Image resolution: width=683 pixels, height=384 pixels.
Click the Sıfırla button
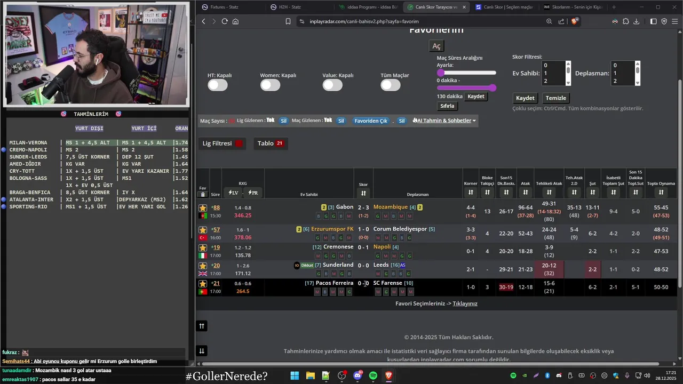point(447,106)
